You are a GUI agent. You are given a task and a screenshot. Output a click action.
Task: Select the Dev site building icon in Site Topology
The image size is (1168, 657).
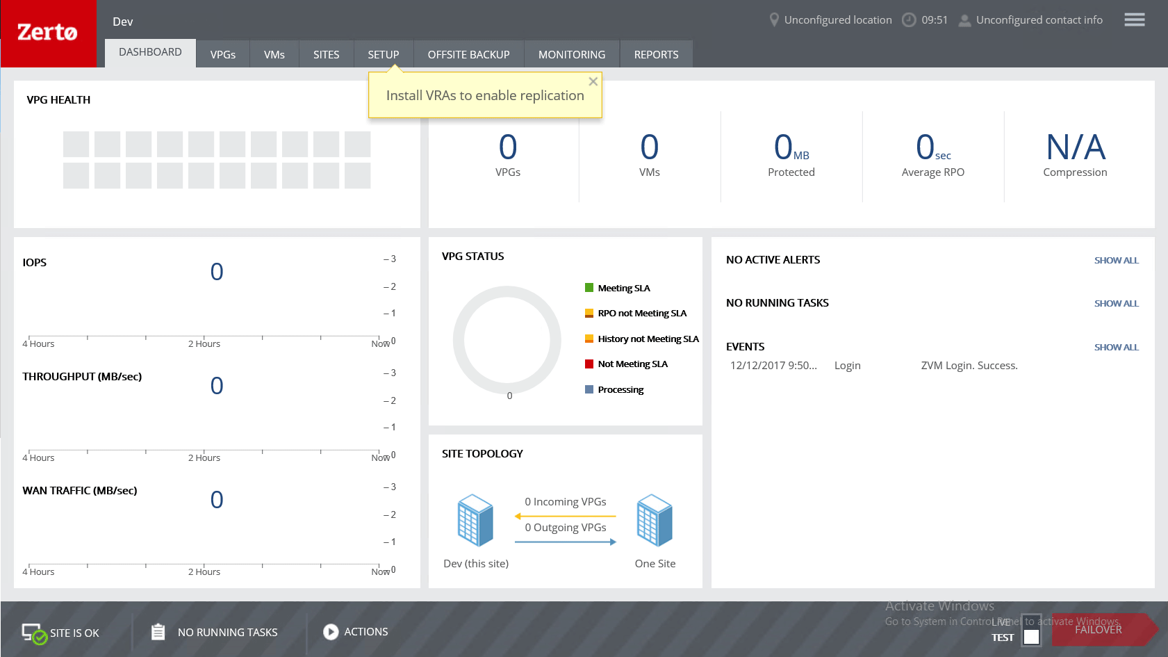475,520
